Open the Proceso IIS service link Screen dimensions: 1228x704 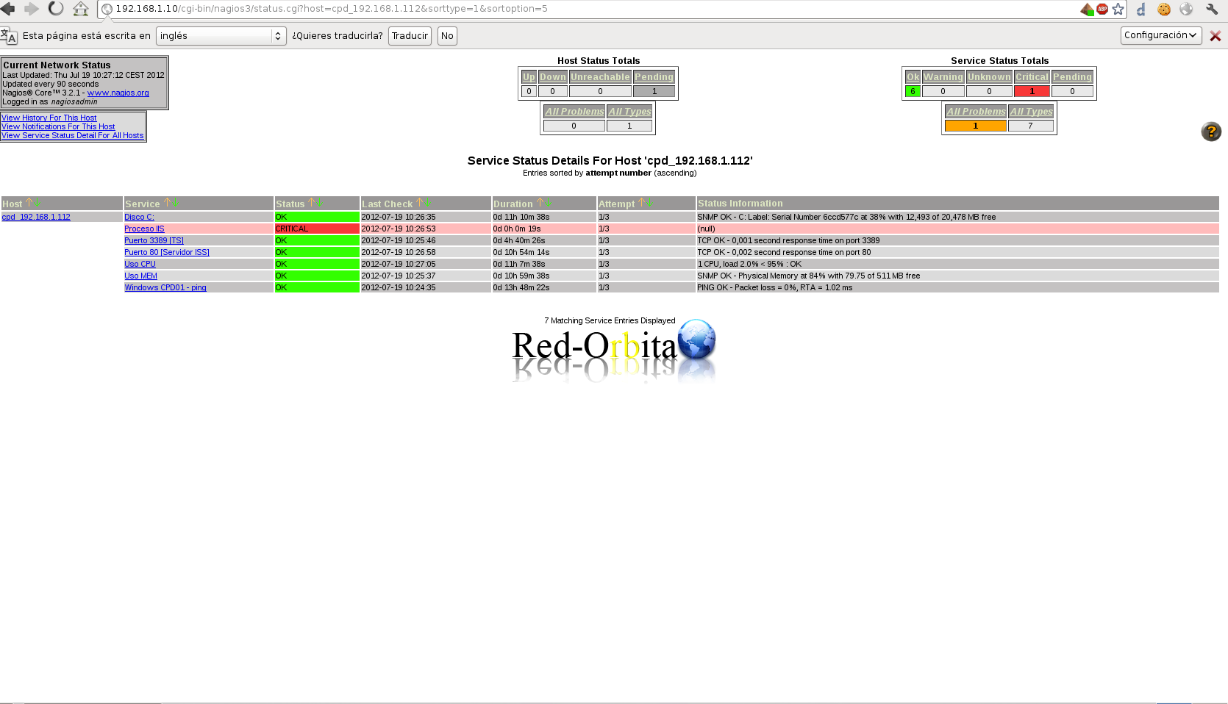coord(144,229)
